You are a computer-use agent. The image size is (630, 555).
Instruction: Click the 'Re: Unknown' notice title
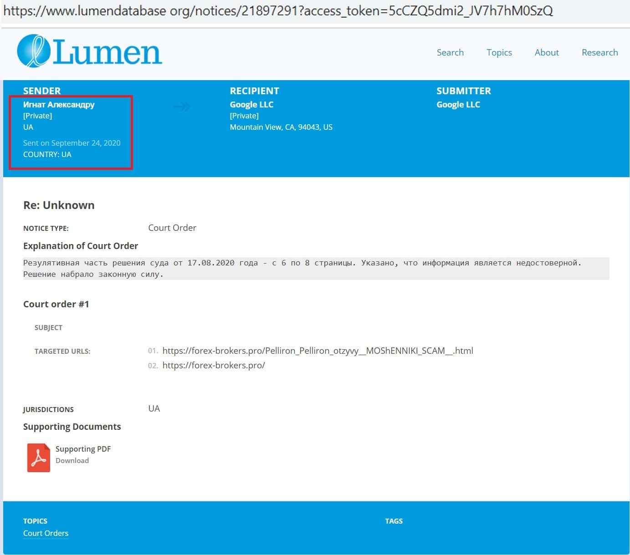pyautogui.click(x=59, y=205)
